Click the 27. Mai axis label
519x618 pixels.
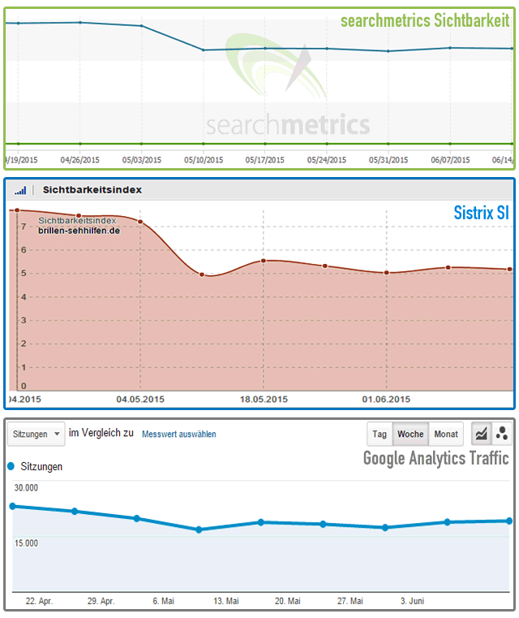pyautogui.click(x=350, y=601)
